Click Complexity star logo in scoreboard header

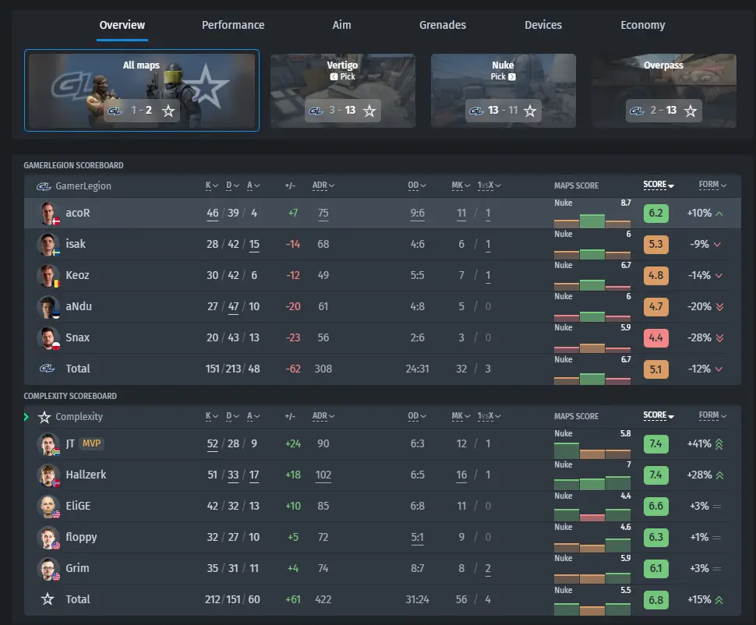(x=44, y=417)
